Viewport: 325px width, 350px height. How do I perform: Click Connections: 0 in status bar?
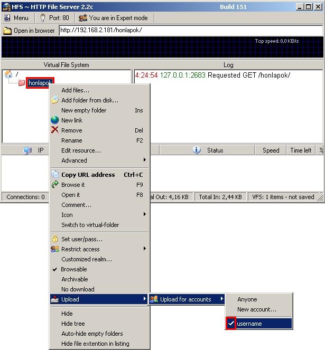pyautogui.click(x=25, y=197)
